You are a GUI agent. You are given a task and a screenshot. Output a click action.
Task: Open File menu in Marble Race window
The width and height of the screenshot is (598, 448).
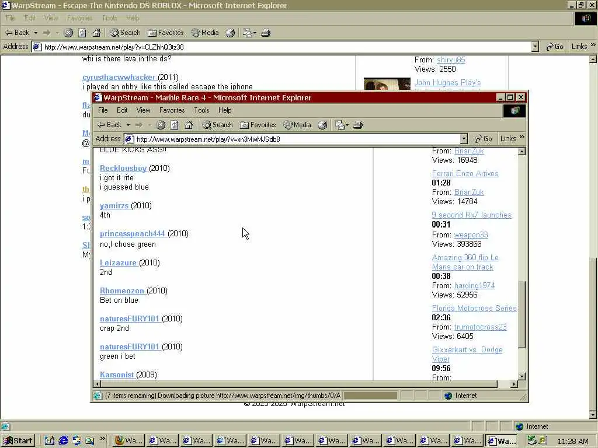(x=103, y=110)
